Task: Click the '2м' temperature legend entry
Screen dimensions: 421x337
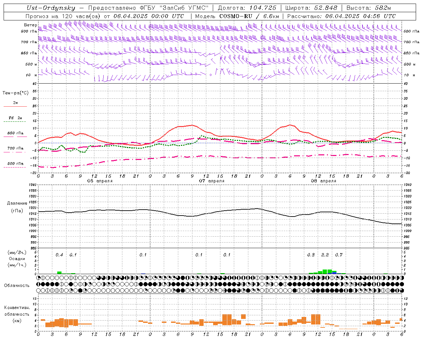Action: pyautogui.click(x=15, y=103)
